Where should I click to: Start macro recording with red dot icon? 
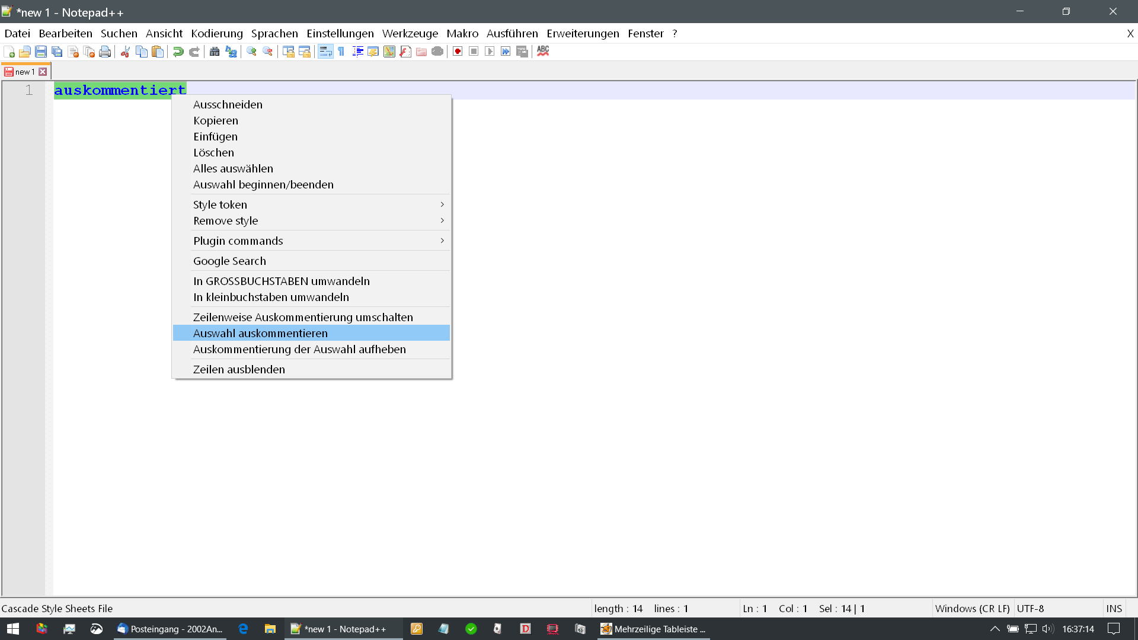tap(458, 52)
